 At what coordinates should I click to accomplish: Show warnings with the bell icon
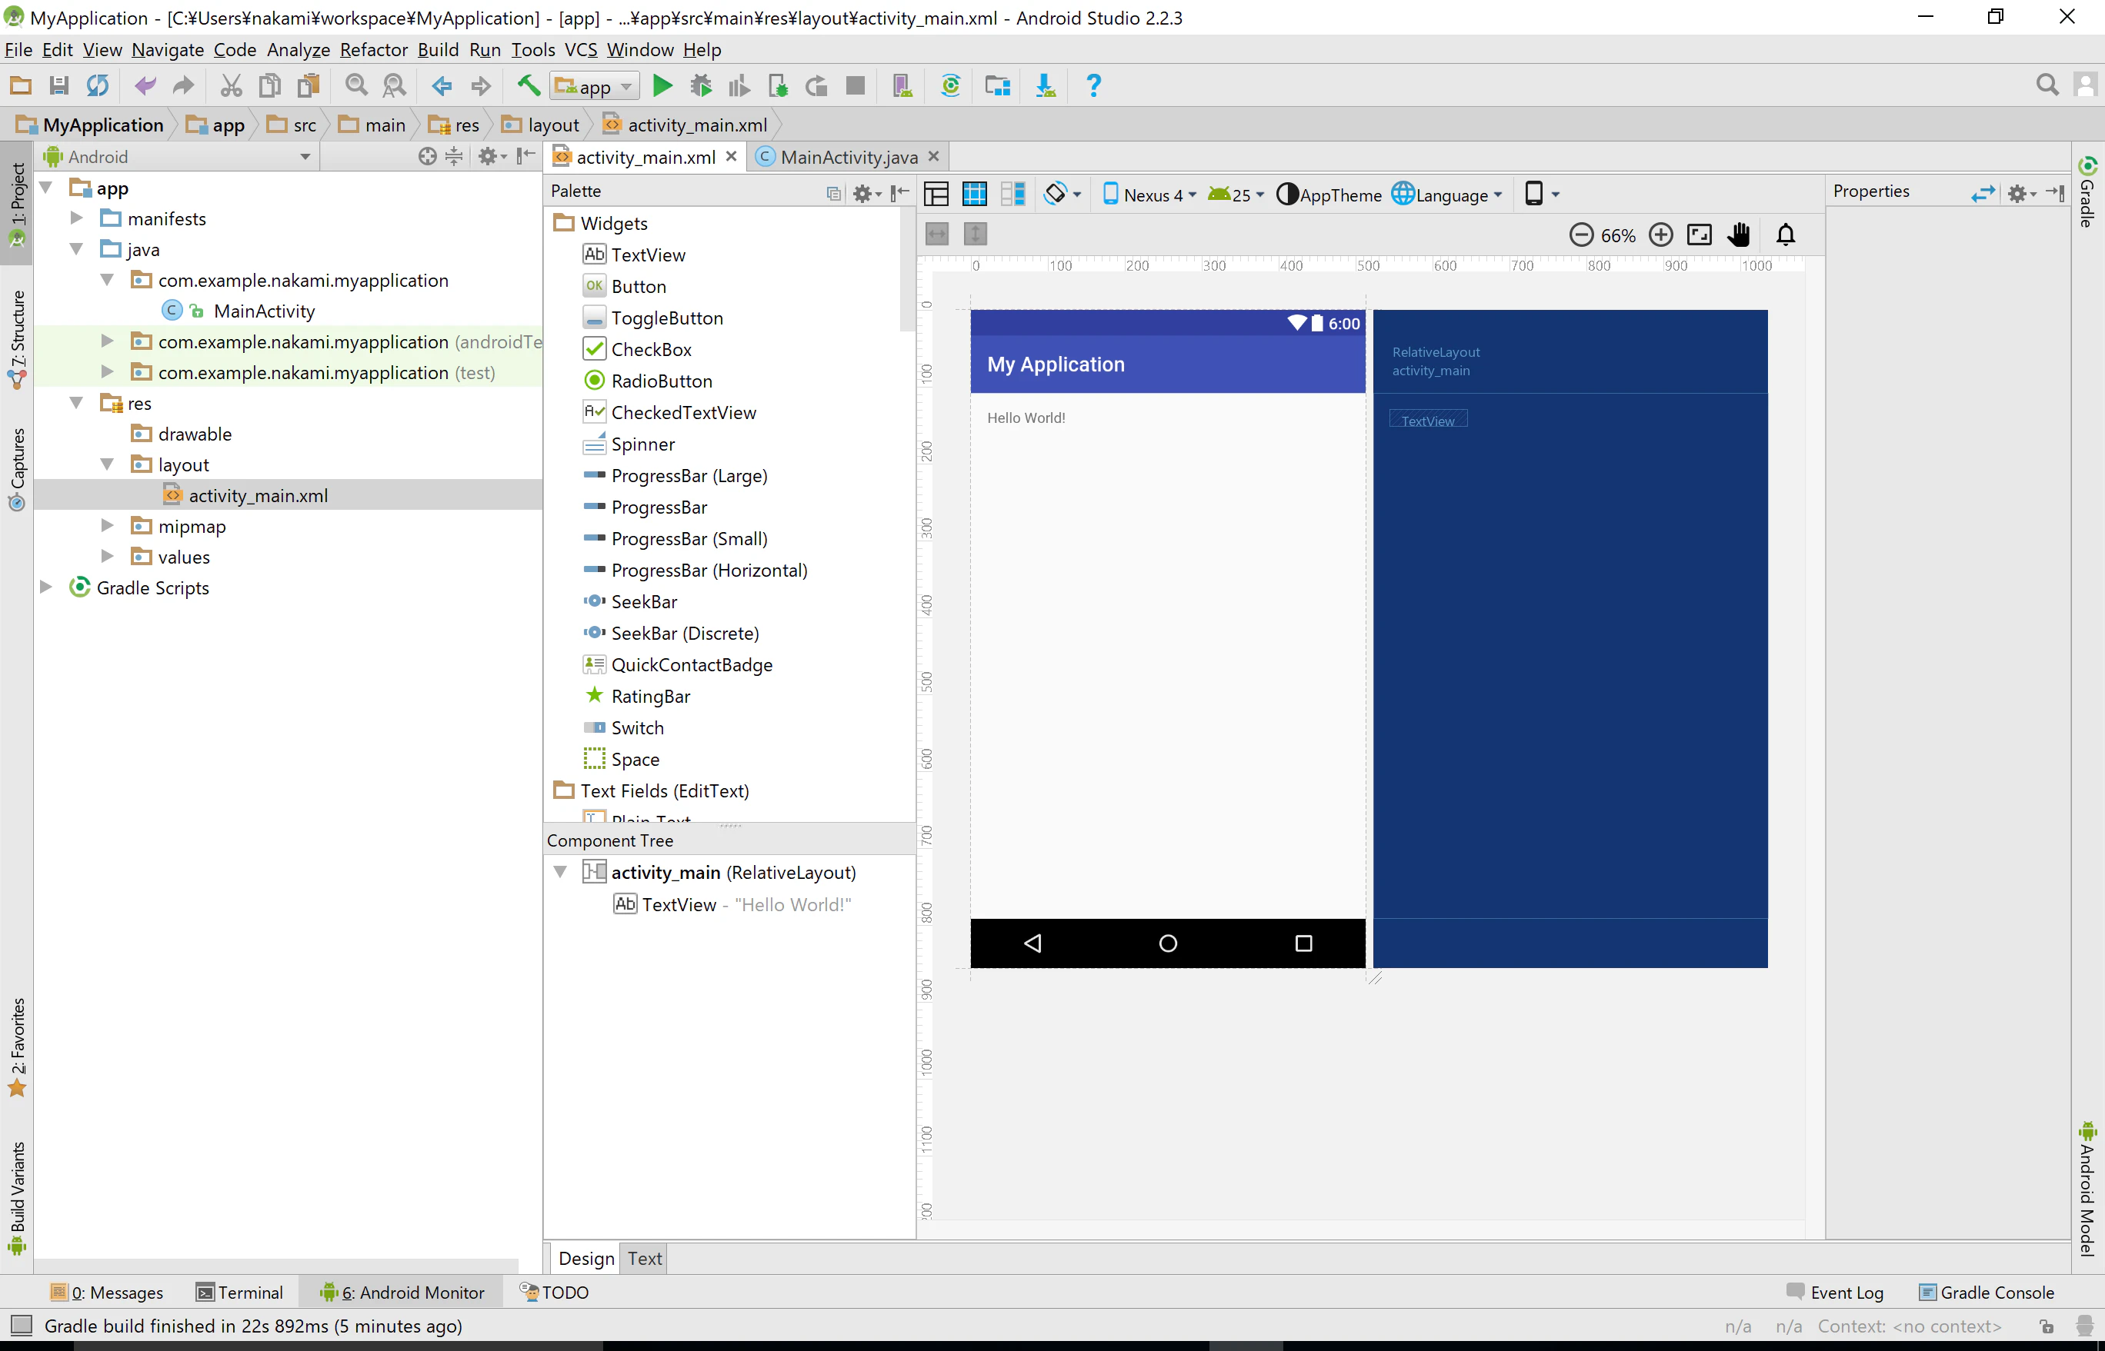coord(1786,235)
